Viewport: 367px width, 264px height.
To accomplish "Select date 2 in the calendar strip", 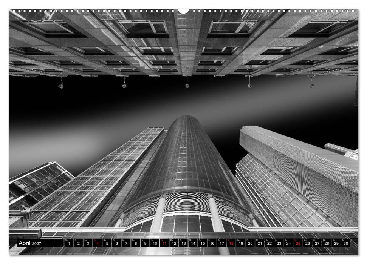I will (78, 243).
